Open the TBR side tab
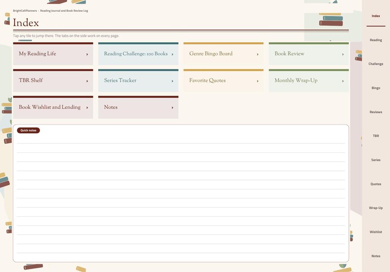Viewport: 390px width, 272px height. (x=376, y=136)
